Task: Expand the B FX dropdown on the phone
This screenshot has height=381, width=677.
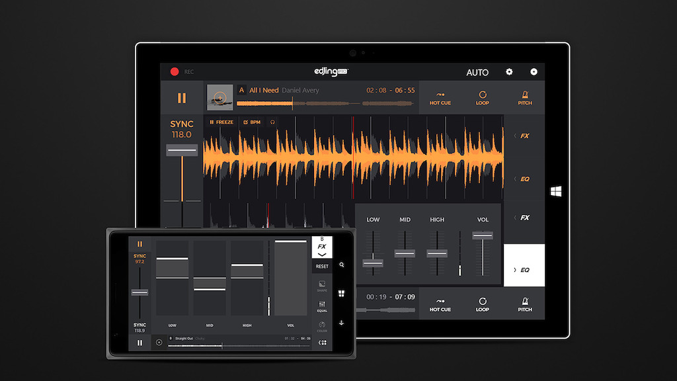Action: coord(322,247)
